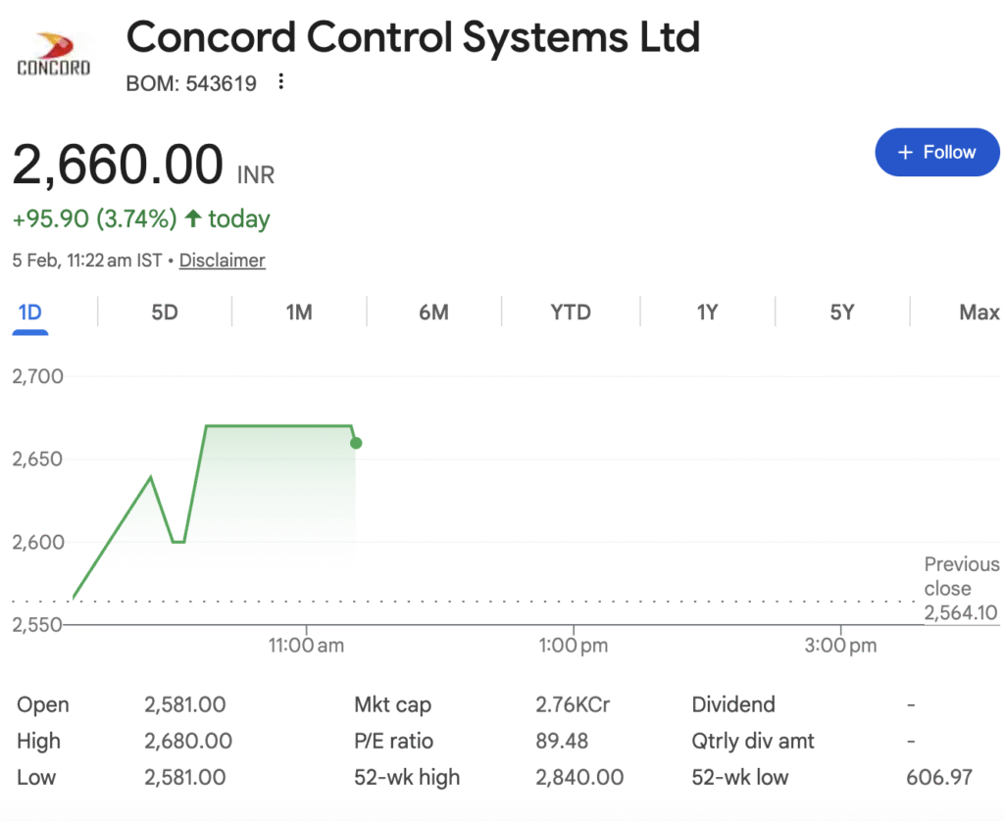Open the 5Y chart tab
Viewport: 1004px width, 821px height.
pyautogui.click(x=842, y=313)
